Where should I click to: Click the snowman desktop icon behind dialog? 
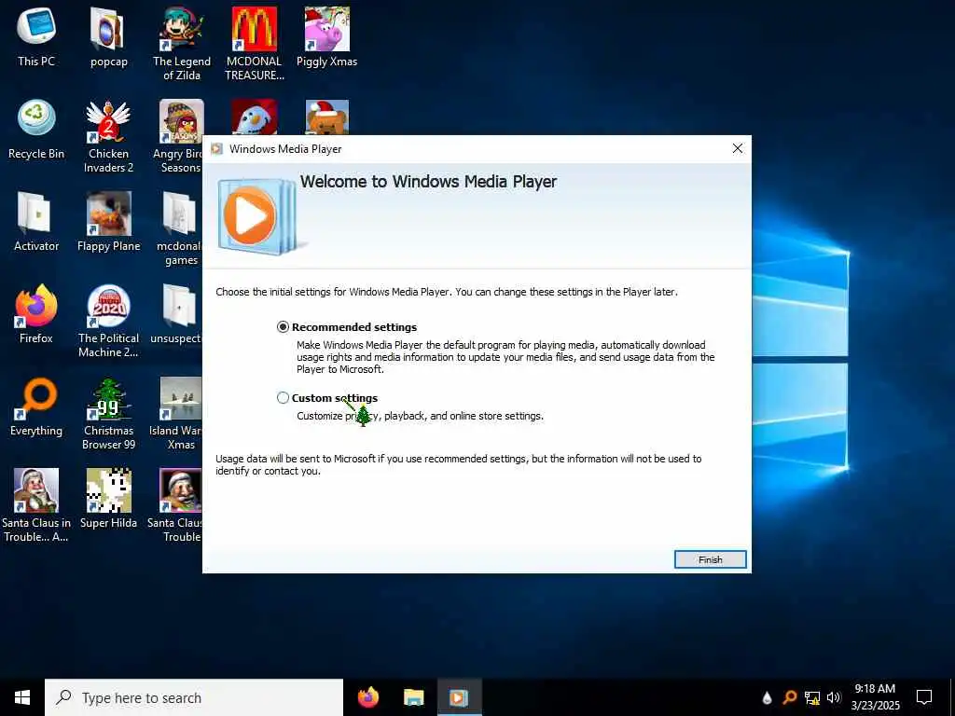(x=255, y=117)
